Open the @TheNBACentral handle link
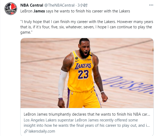The image size is (154, 136). (x=59, y=5)
